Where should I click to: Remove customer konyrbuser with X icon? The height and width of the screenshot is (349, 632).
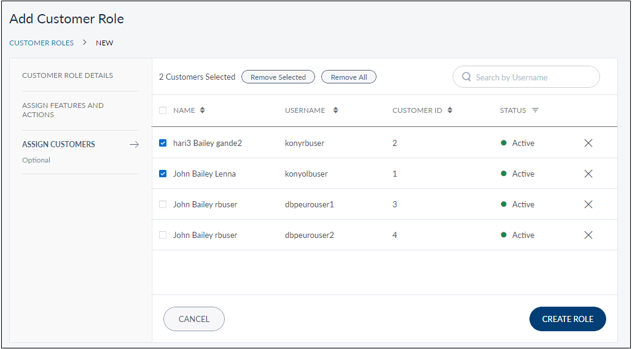tap(588, 143)
